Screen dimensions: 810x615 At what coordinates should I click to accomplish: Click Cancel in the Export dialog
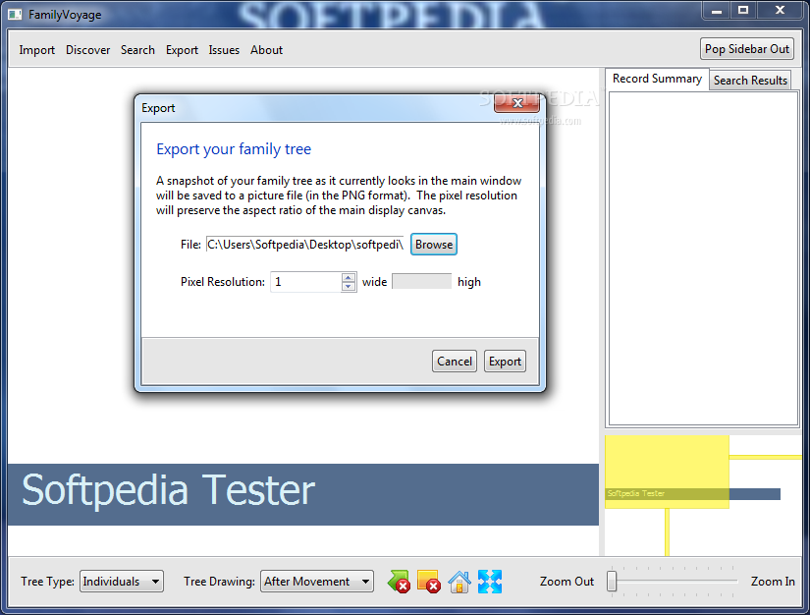click(x=455, y=362)
